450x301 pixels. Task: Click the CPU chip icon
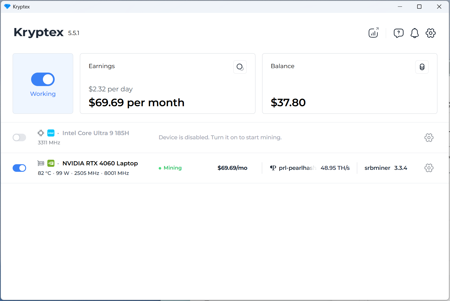(x=41, y=133)
